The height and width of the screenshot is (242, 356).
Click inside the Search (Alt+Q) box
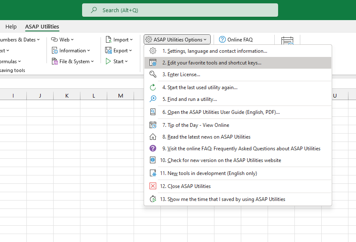tap(180, 10)
